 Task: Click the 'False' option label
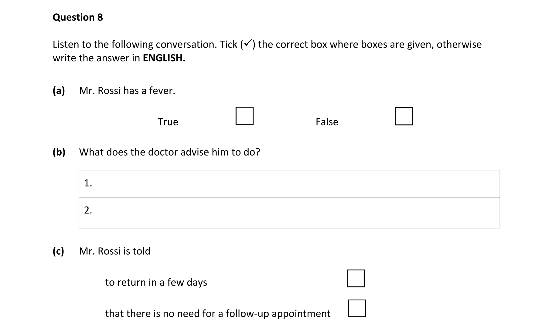coord(327,122)
